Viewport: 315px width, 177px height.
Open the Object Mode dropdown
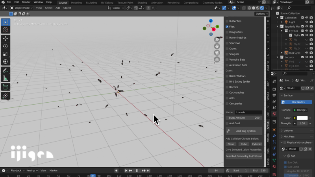[x=22, y=8]
